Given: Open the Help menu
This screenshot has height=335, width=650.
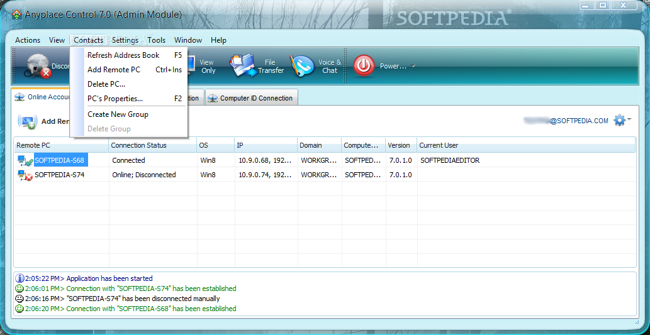Looking at the screenshot, I should 218,40.
